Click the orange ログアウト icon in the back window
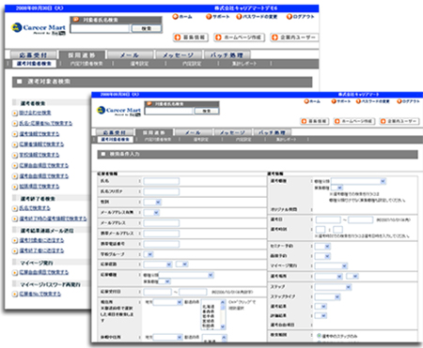 [x=290, y=17]
